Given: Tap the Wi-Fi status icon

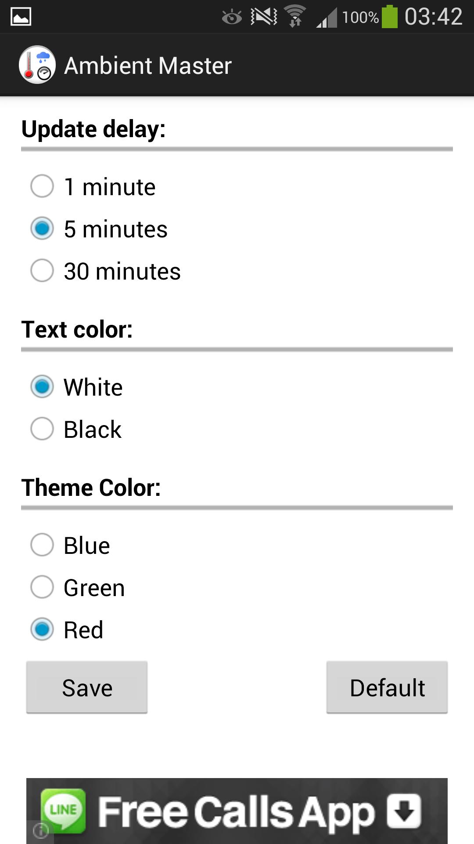Looking at the screenshot, I should 295,17.
